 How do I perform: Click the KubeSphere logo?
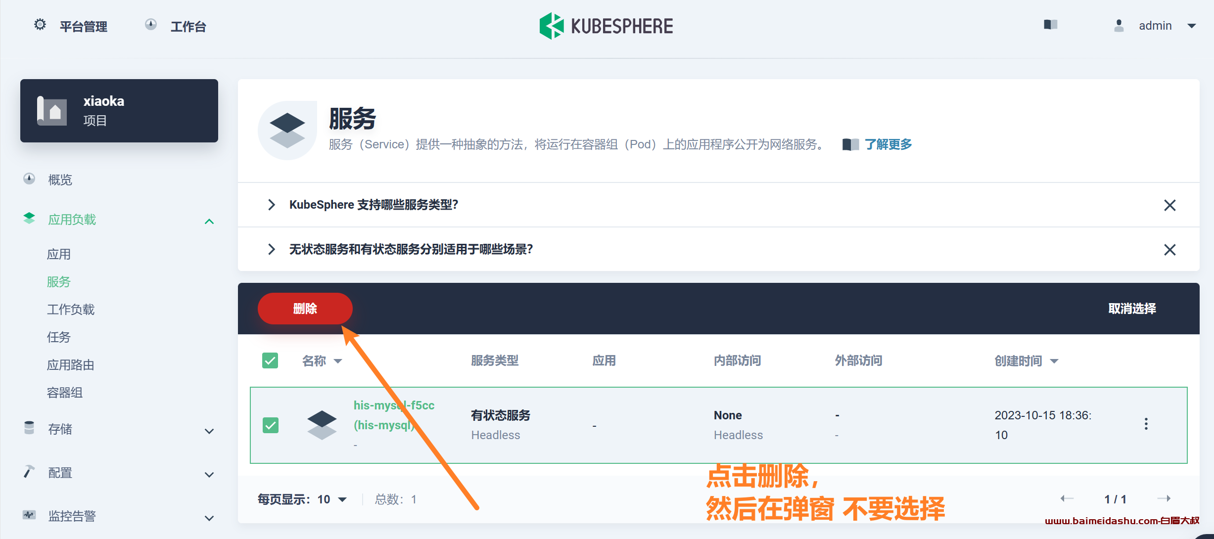[x=606, y=26]
